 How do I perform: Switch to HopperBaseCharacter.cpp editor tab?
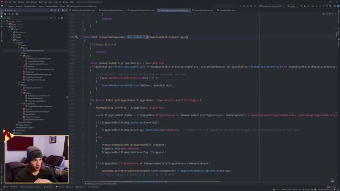click(x=203, y=11)
